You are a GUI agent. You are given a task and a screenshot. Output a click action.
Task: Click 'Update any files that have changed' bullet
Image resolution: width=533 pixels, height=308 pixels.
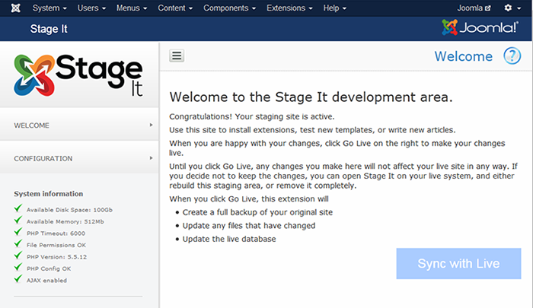(x=249, y=225)
